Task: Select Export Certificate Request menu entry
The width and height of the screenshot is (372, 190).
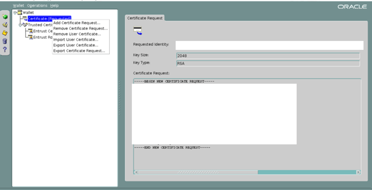Action: click(x=79, y=51)
